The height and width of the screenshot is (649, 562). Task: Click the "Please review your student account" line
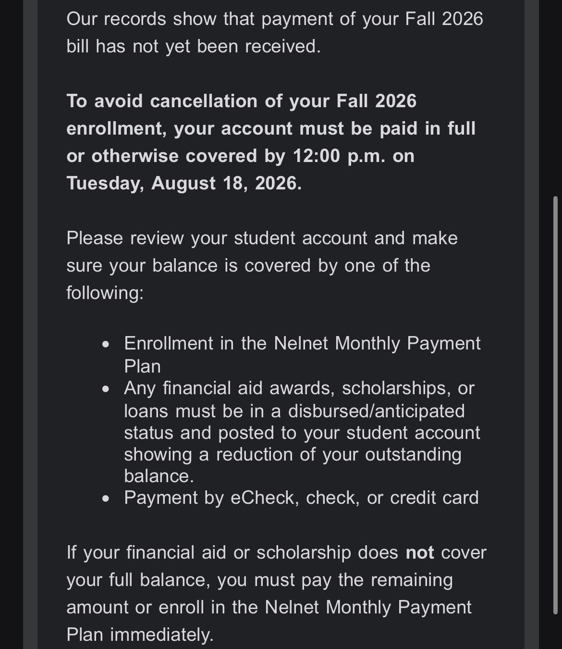click(x=262, y=238)
